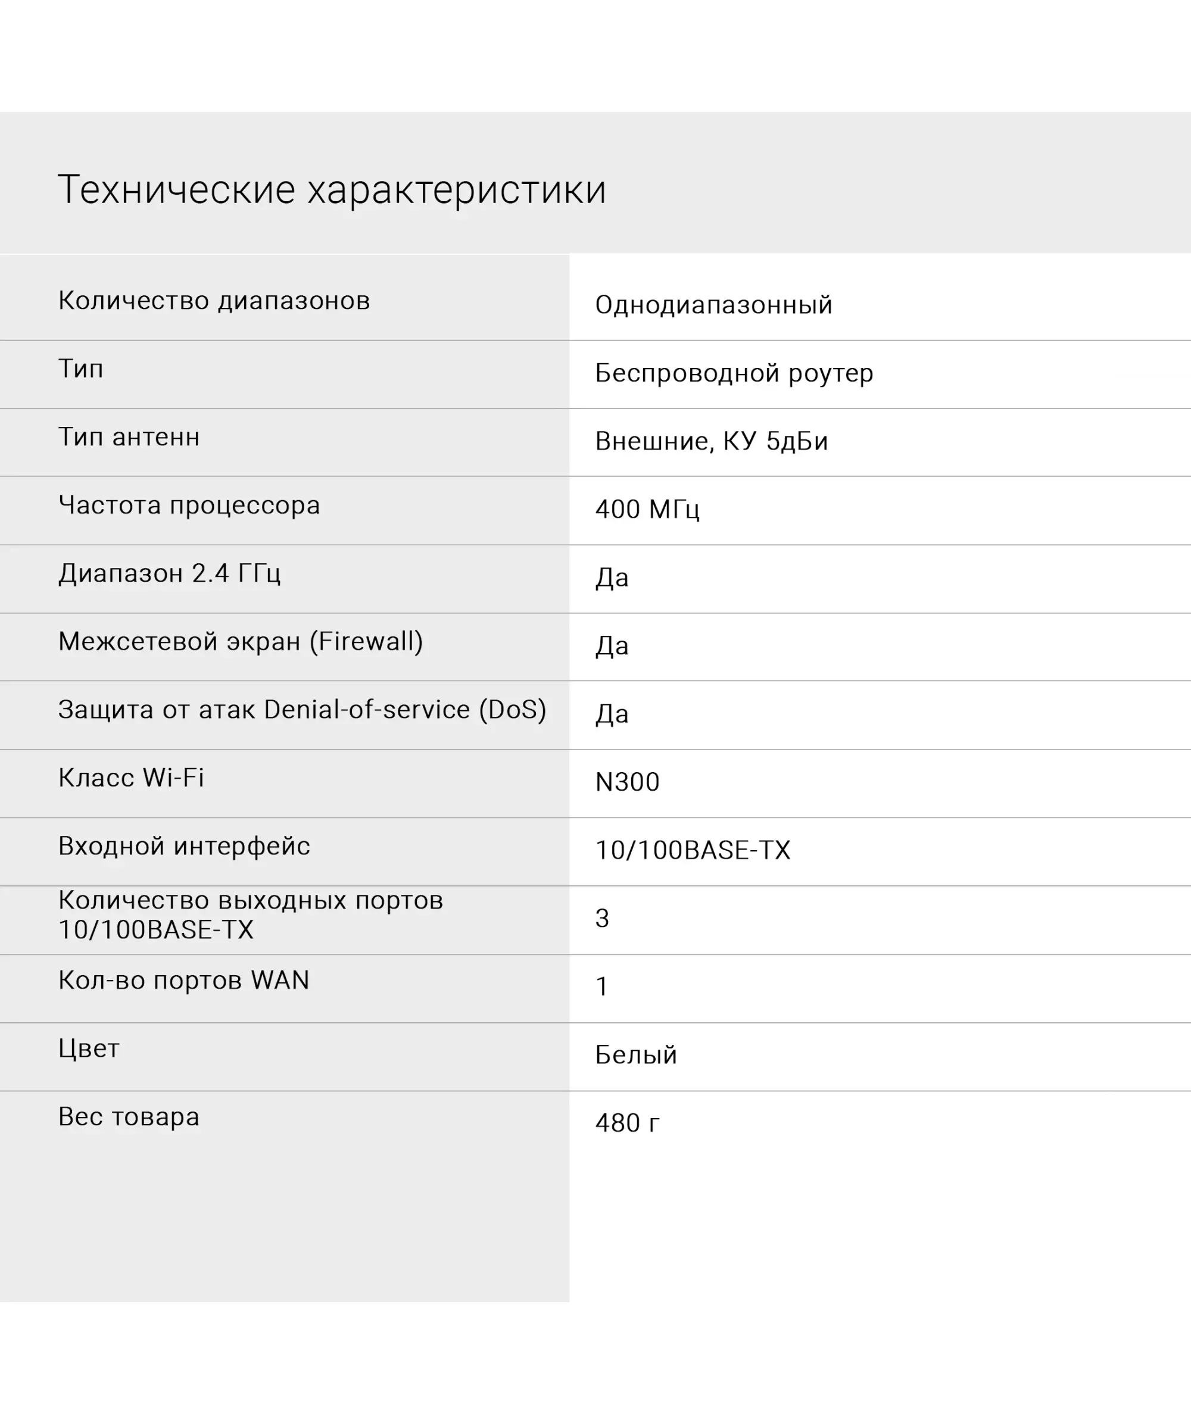
Task: Select the "Межсетевой экран (Firewall)" label
Action: point(241,641)
